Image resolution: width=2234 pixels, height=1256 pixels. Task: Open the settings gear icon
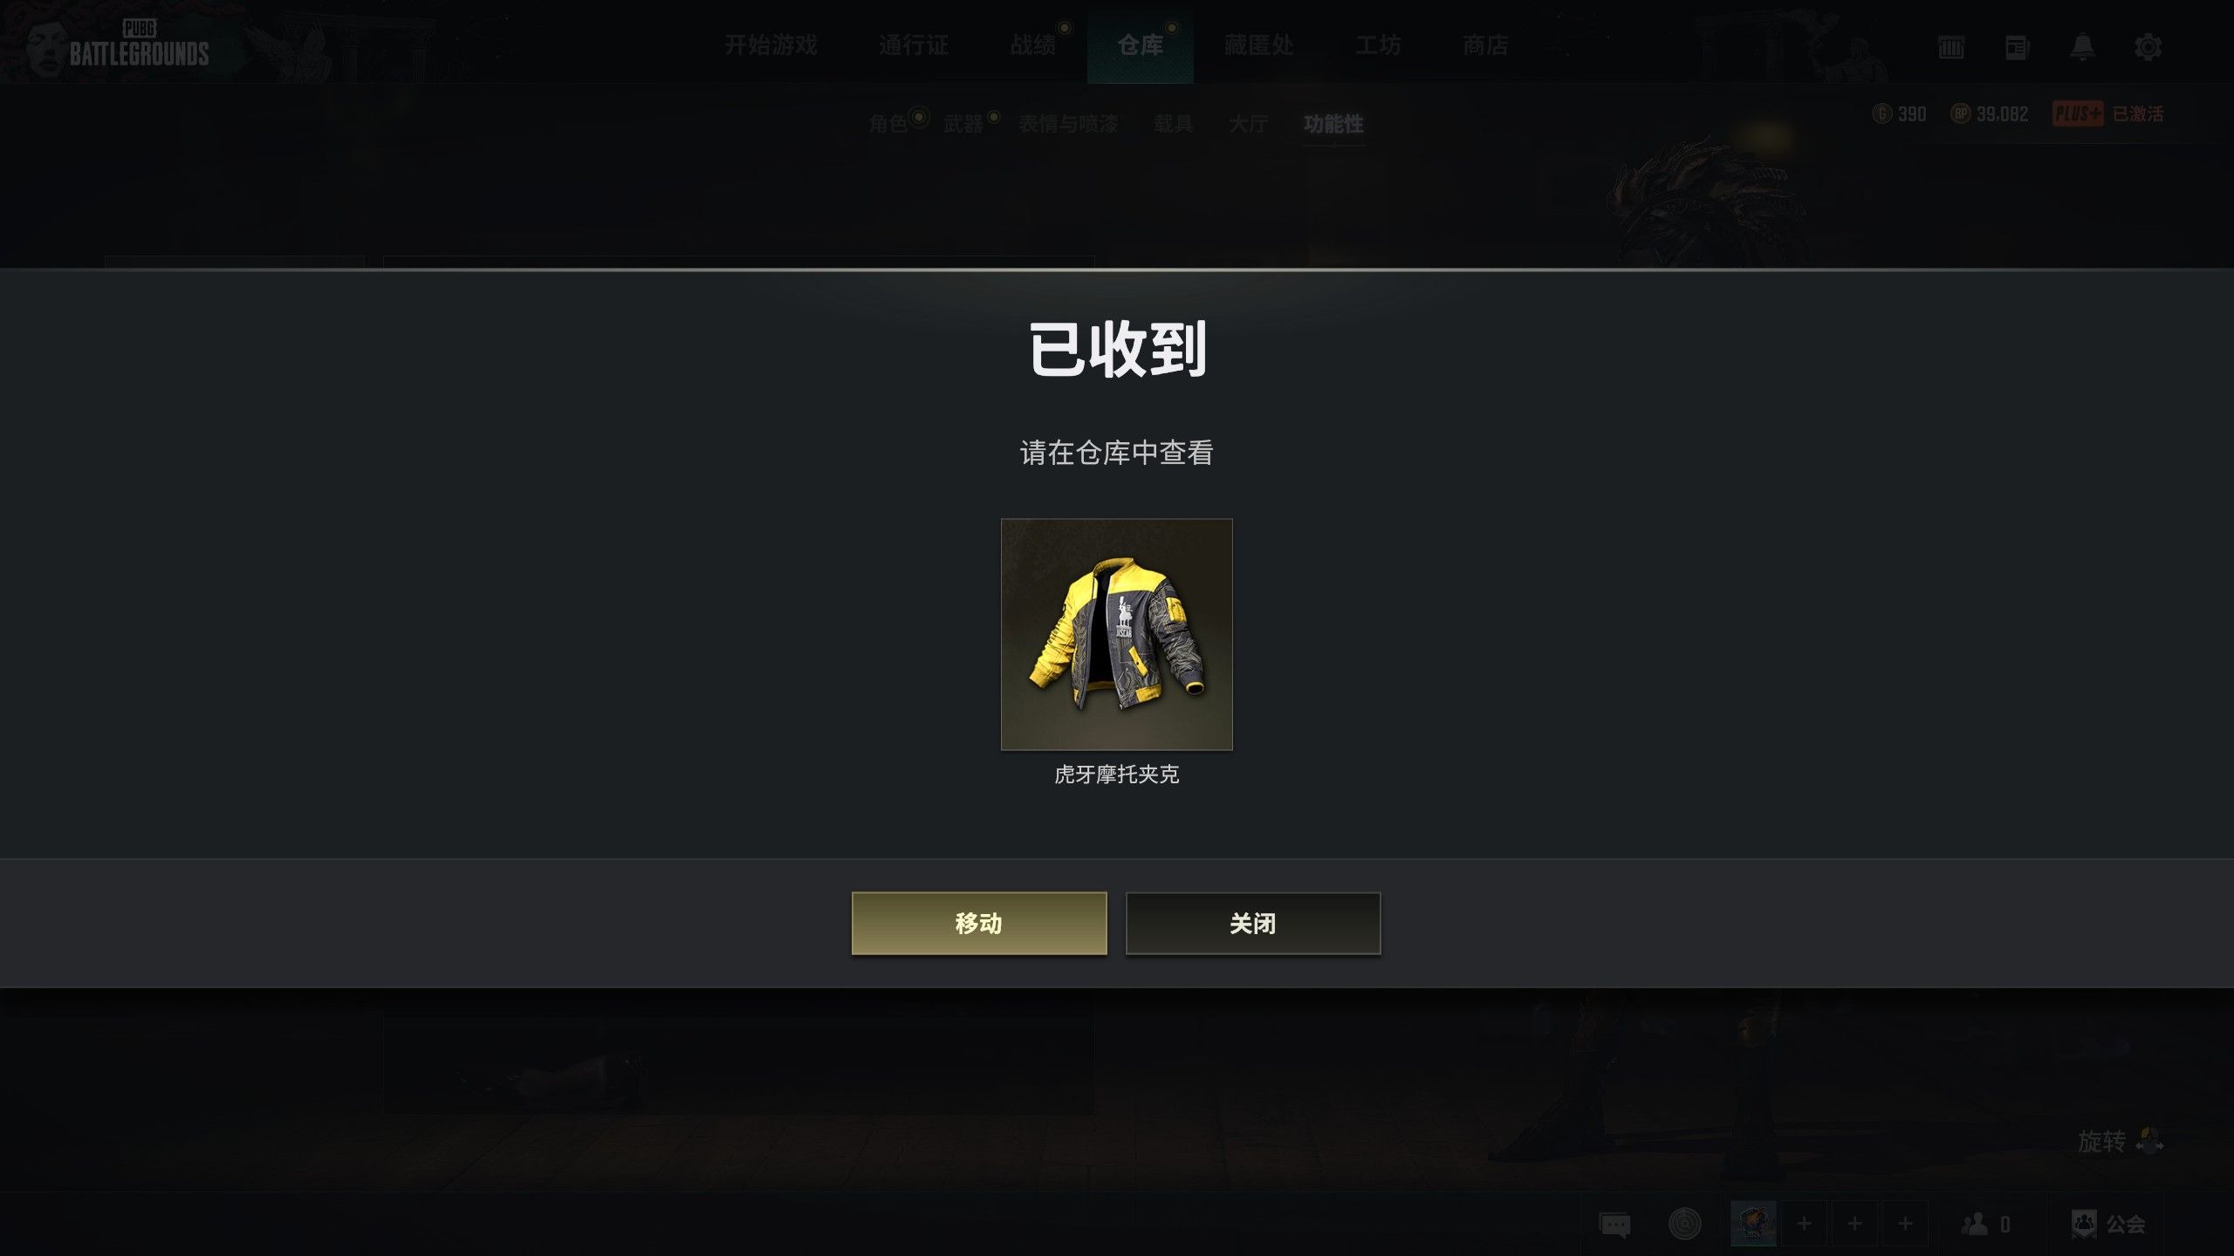pyautogui.click(x=2148, y=46)
